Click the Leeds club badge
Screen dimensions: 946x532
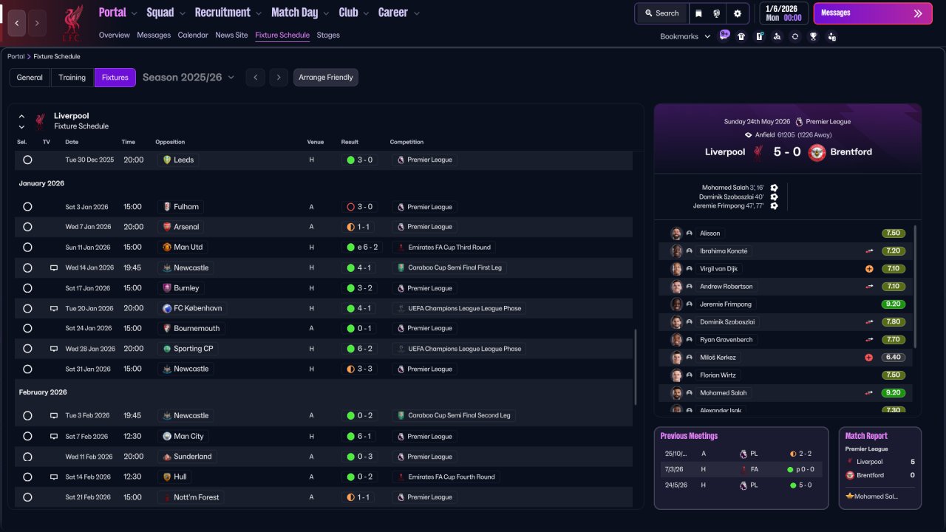coord(167,160)
